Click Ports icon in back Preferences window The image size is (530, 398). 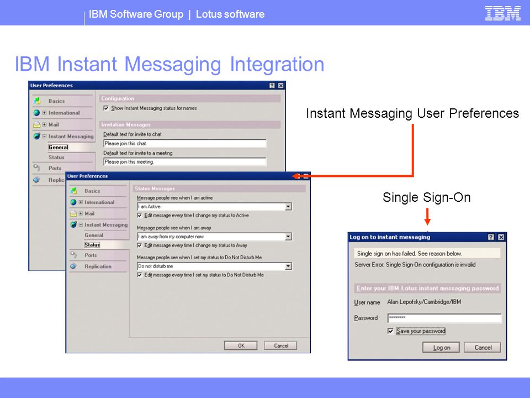coord(36,168)
